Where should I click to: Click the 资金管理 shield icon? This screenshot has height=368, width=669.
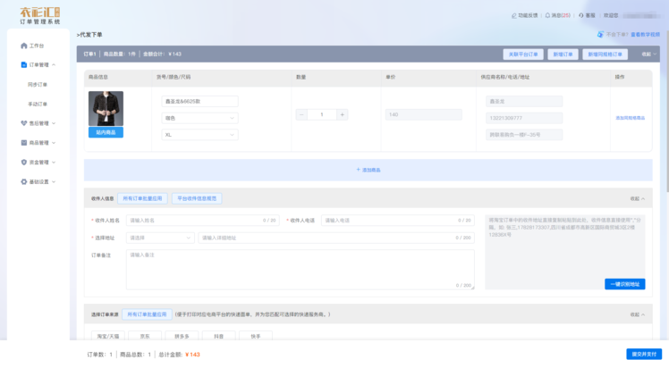(x=24, y=163)
